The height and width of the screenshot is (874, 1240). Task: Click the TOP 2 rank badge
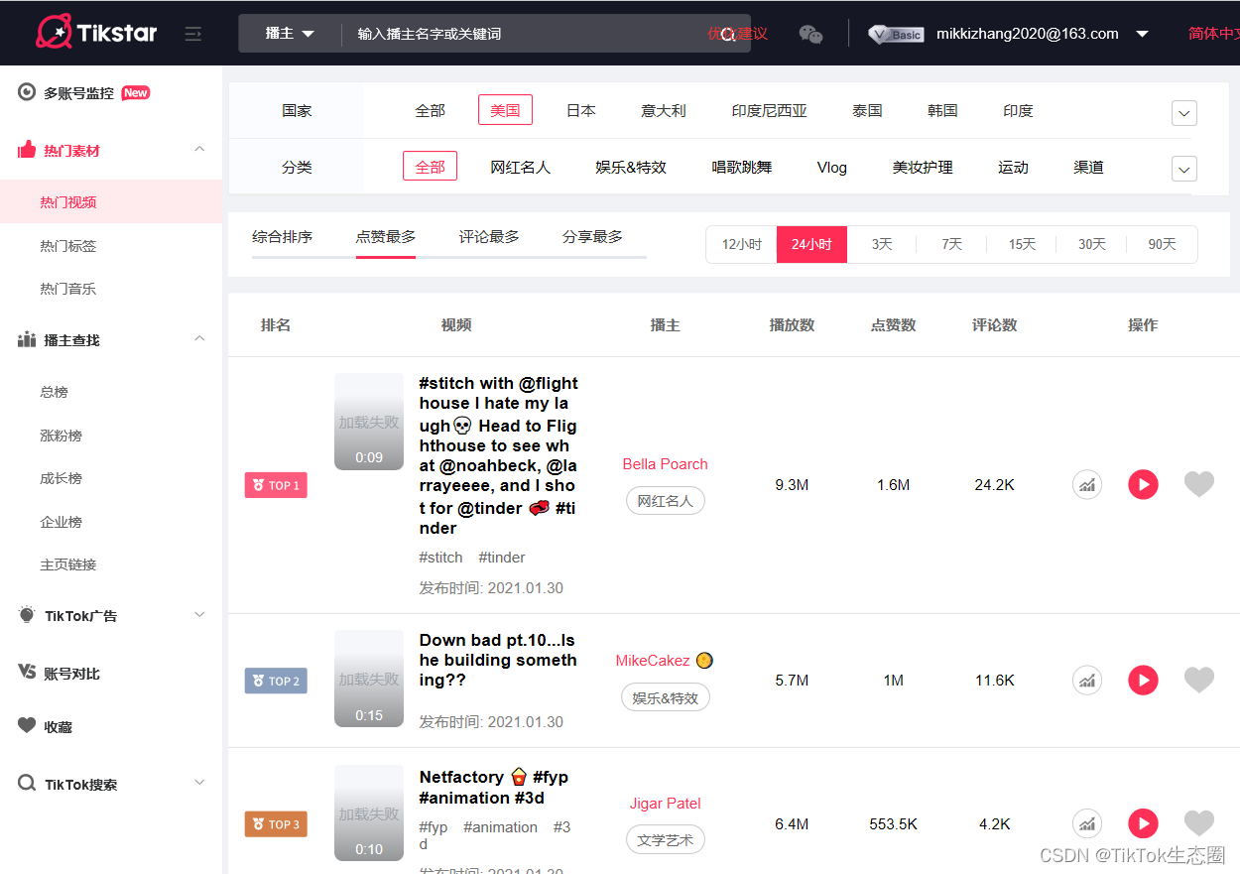(276, 681)
